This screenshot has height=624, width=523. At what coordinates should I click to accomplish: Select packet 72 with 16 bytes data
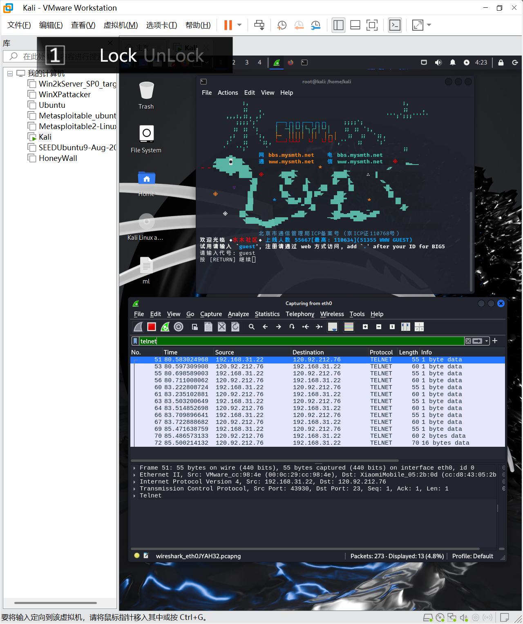tap(317, 443)
